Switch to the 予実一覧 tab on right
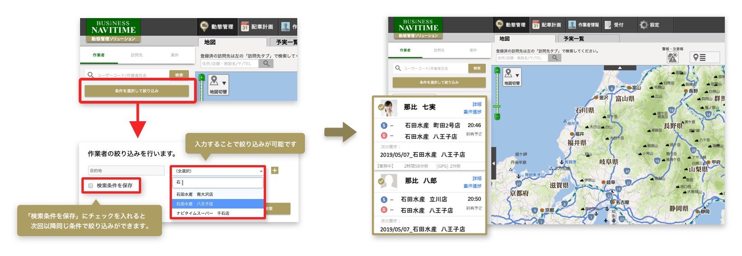 [574, 39]
